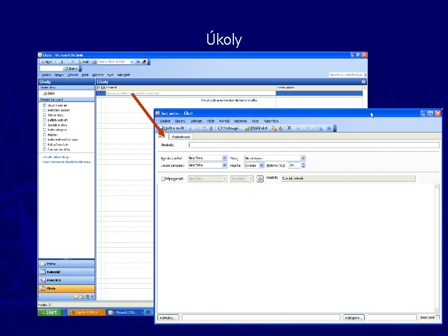Click the Next Item arrow in task toolbar

tap(309, 128)
